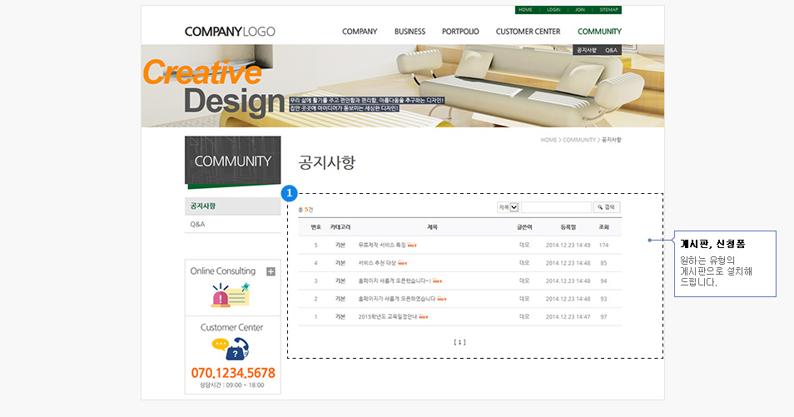
Task: Open the post 서비스 추천 대상
Action: point(377,263)
